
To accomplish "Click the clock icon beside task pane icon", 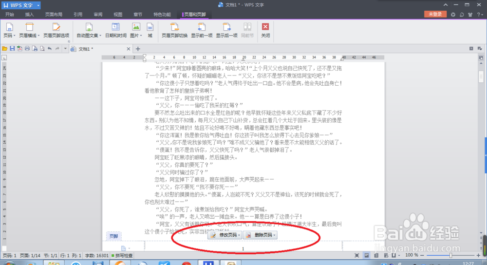I will click(x=471, y=48).
